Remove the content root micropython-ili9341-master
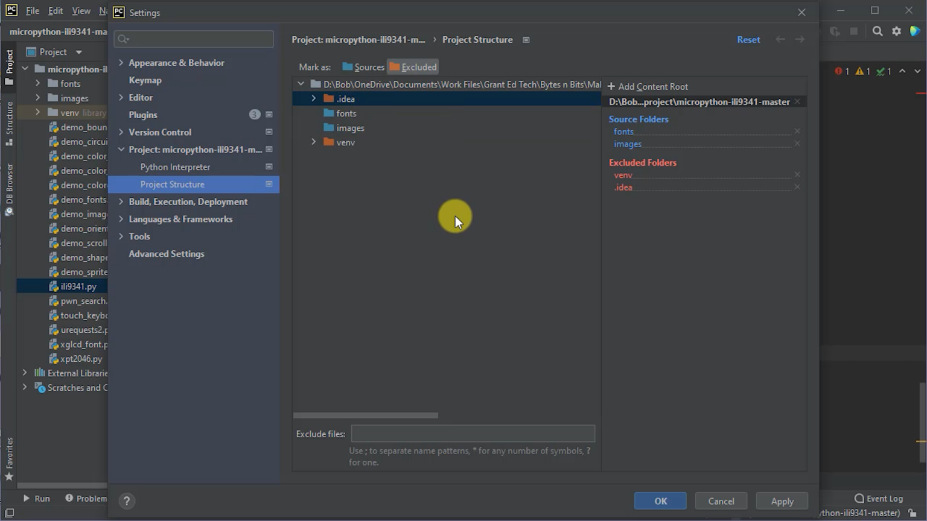Image resolution: width=927 pixels, height=521 pixels. click(797, 102)
